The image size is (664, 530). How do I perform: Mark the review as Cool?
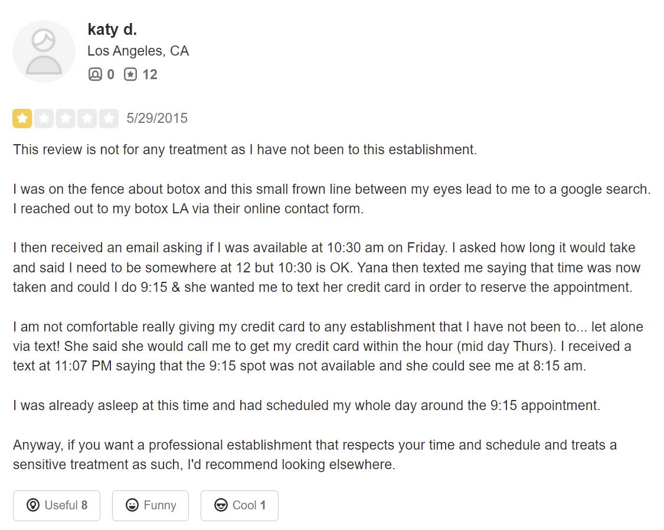240,505
